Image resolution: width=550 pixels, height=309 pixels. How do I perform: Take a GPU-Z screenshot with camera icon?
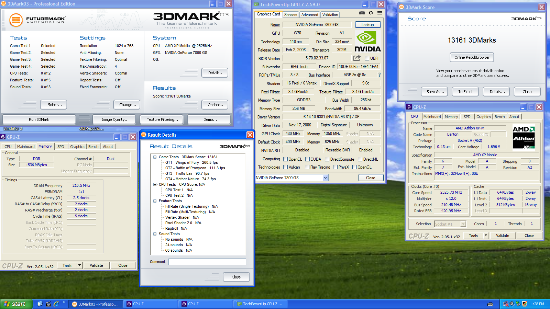coord(362,13)
